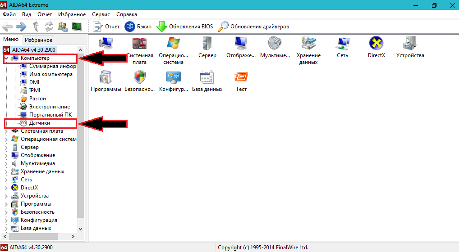This screenshot has width=459, height=252.
Task: Expand the Операционная система tree node
Action: point(6,139)
